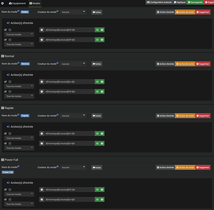
Task: Remove the On-6 action in Rapide mode
Action: point(42,144)
